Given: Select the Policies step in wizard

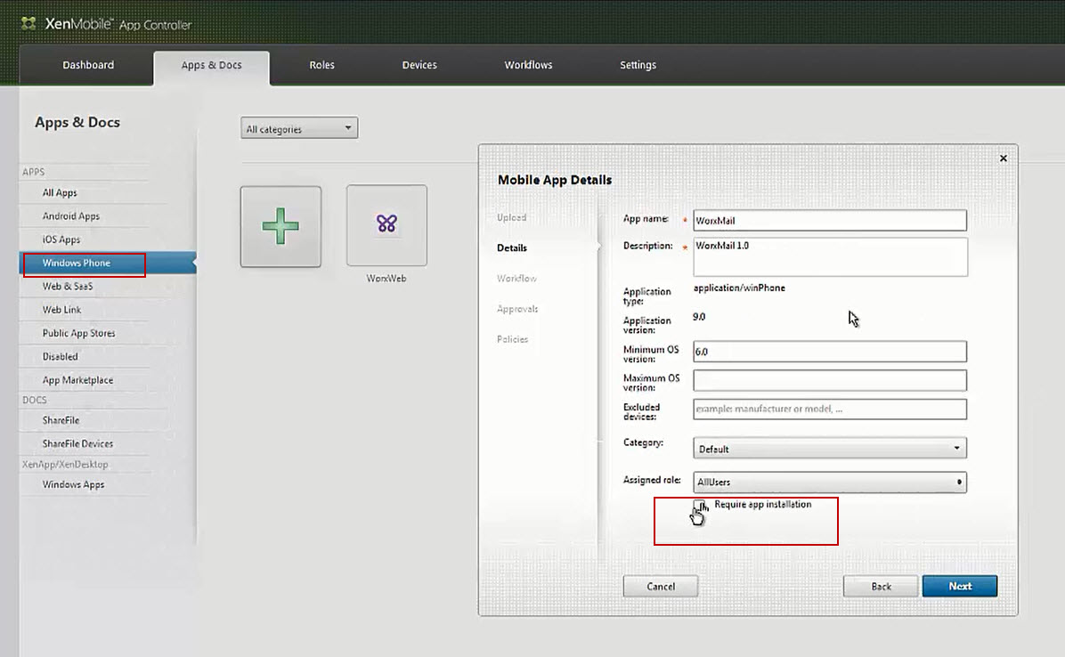Looking at the screenshot, I should 513,339.
